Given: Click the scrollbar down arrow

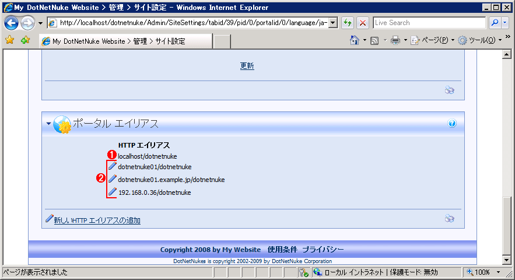Looking at the screenshot, I should tap(506, 260).
